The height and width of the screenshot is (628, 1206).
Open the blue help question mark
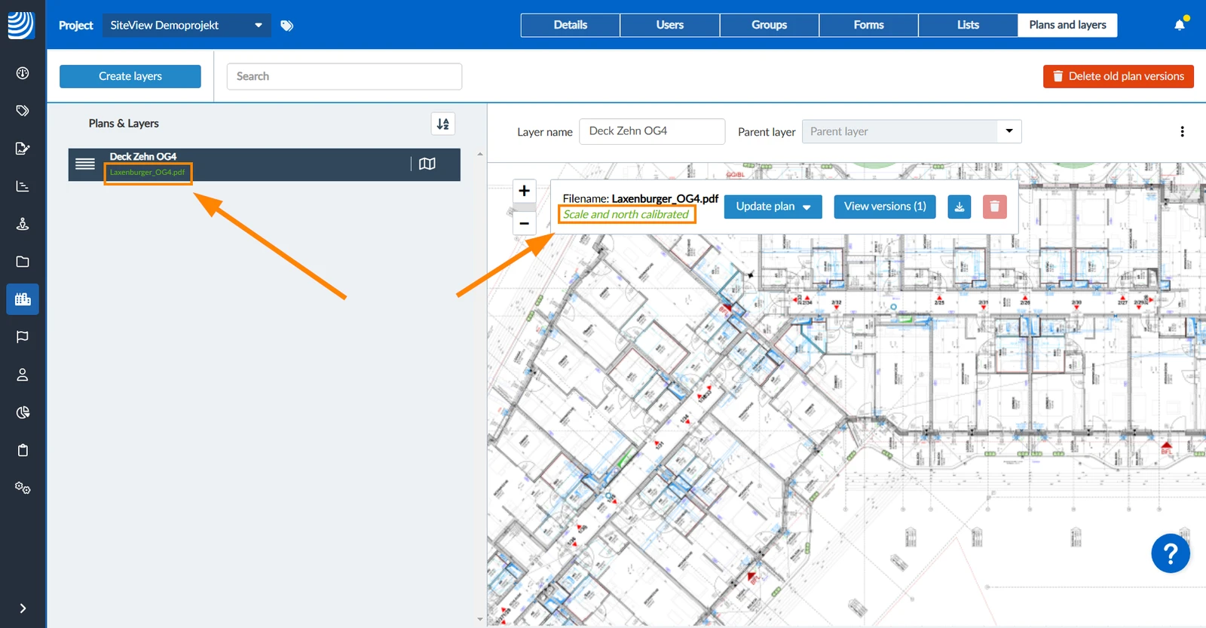pyautogui.click(x=1170, y=554)
